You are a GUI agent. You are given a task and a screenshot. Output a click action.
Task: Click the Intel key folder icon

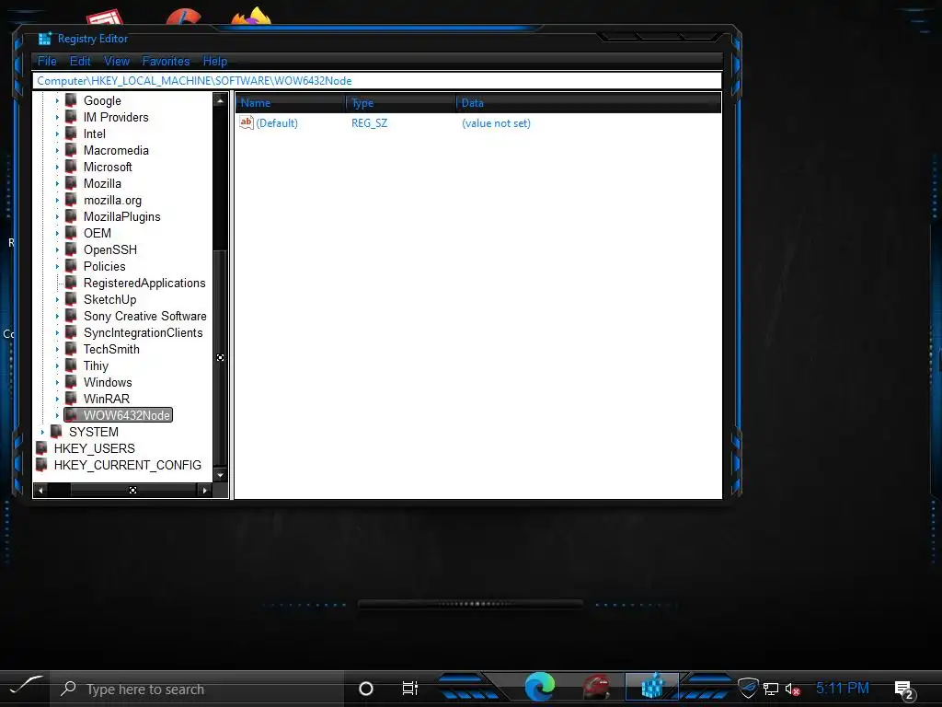[71, 133]
